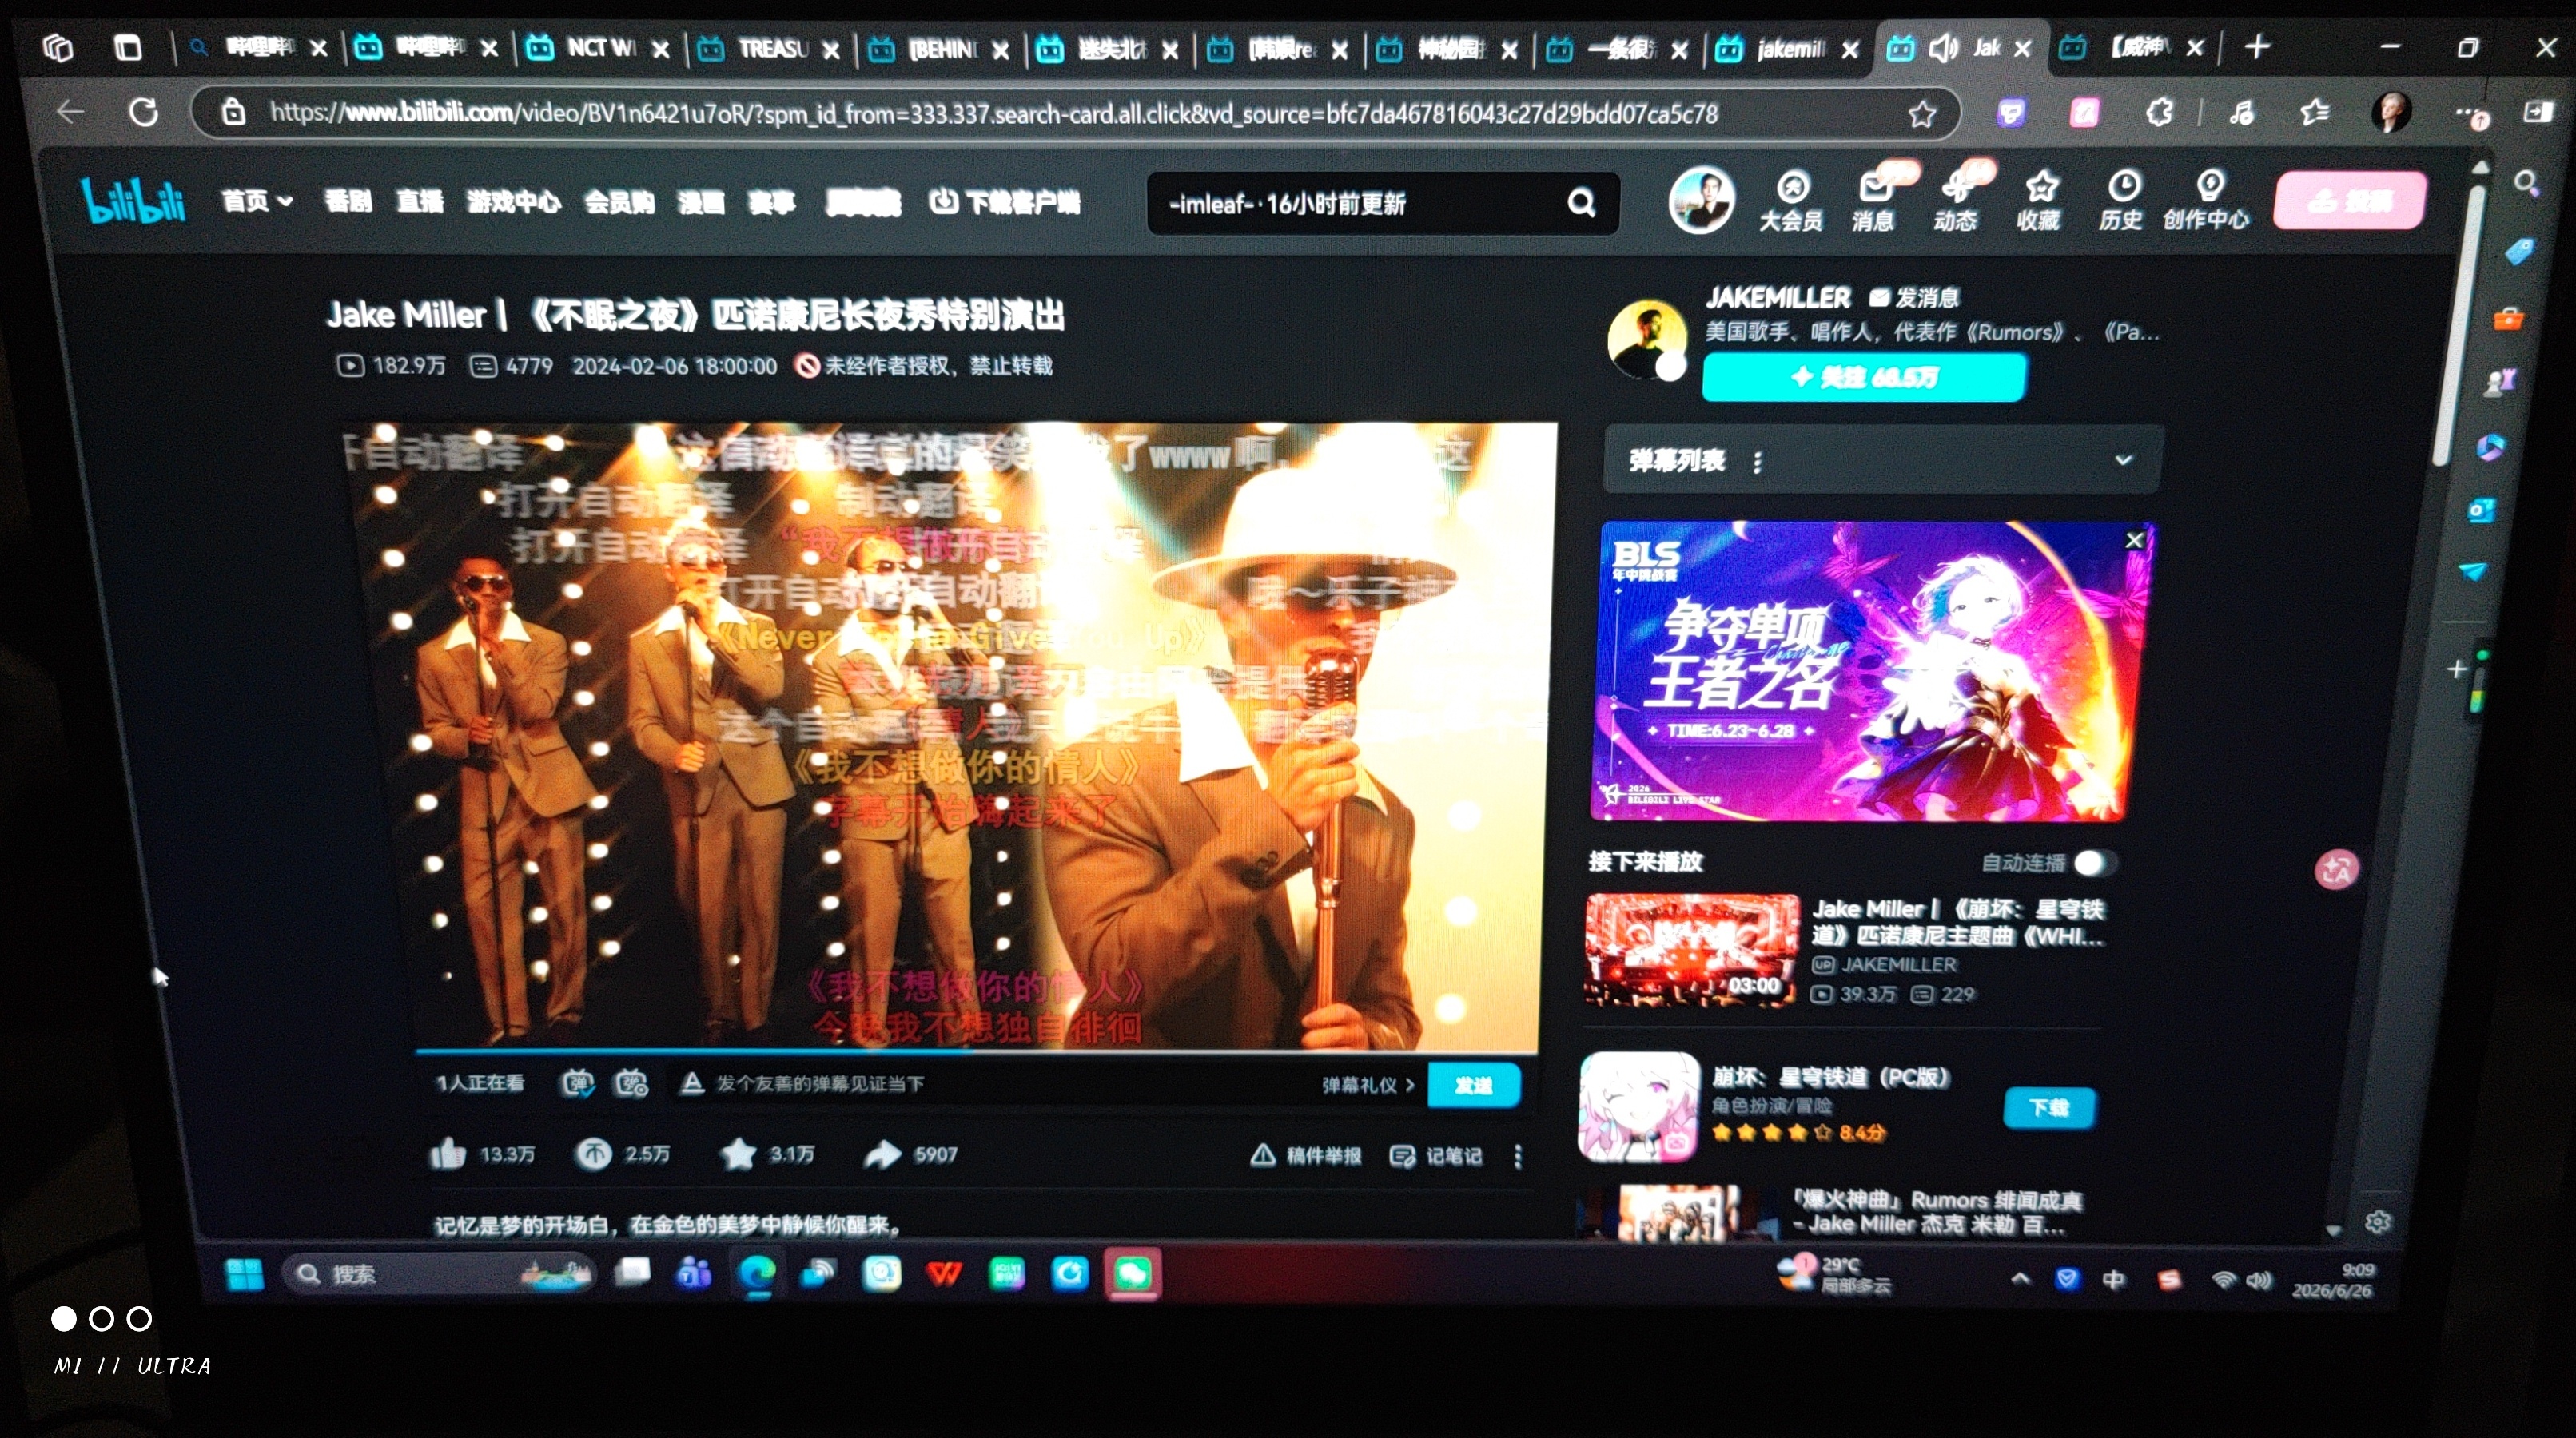Open 消息 messages in the header
2576x1438 pixels.
[x=1873, y=201]
